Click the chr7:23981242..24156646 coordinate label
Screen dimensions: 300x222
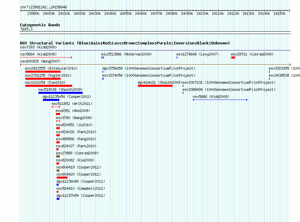point(43,7)
